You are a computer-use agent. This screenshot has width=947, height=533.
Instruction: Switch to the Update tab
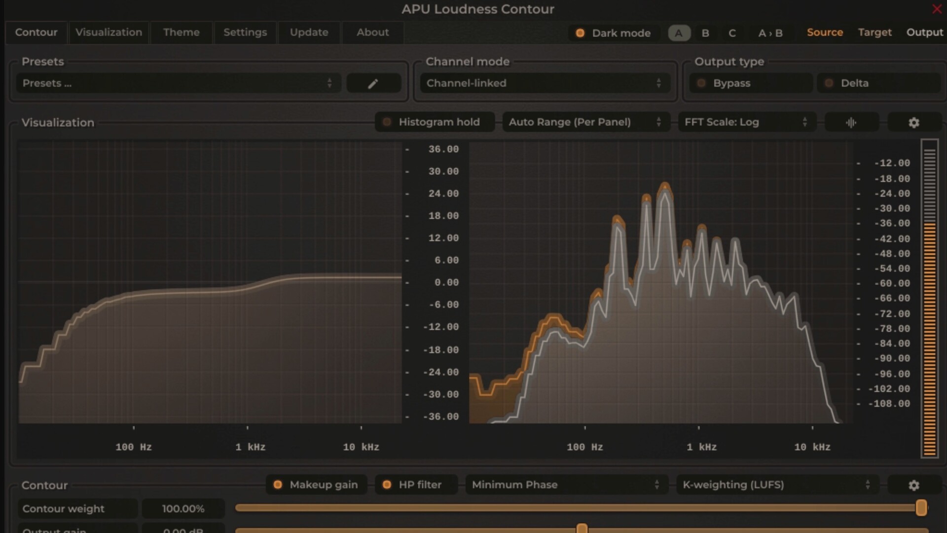click(x=309, y=33)
